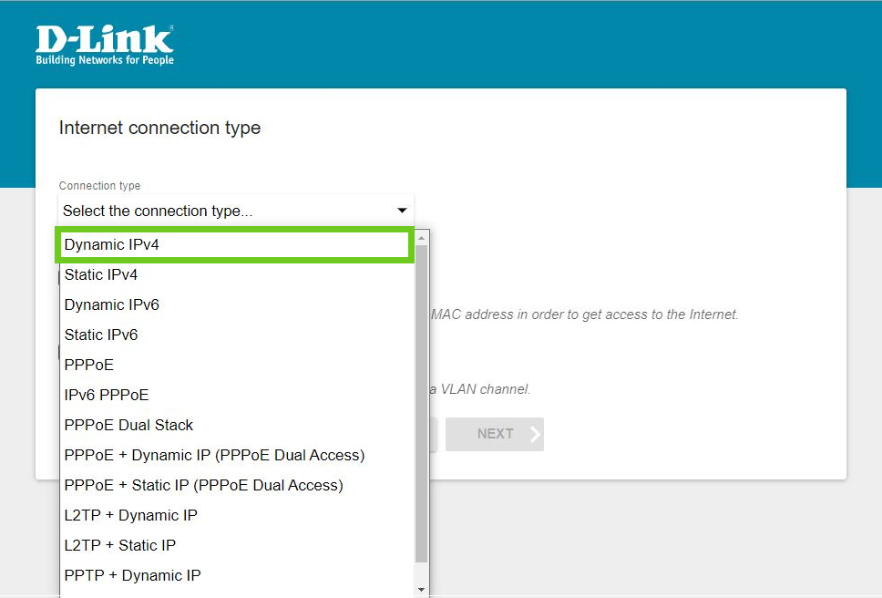Click the NEXT button's chevron arrow
882x598 pixels.
coord(535,434)
